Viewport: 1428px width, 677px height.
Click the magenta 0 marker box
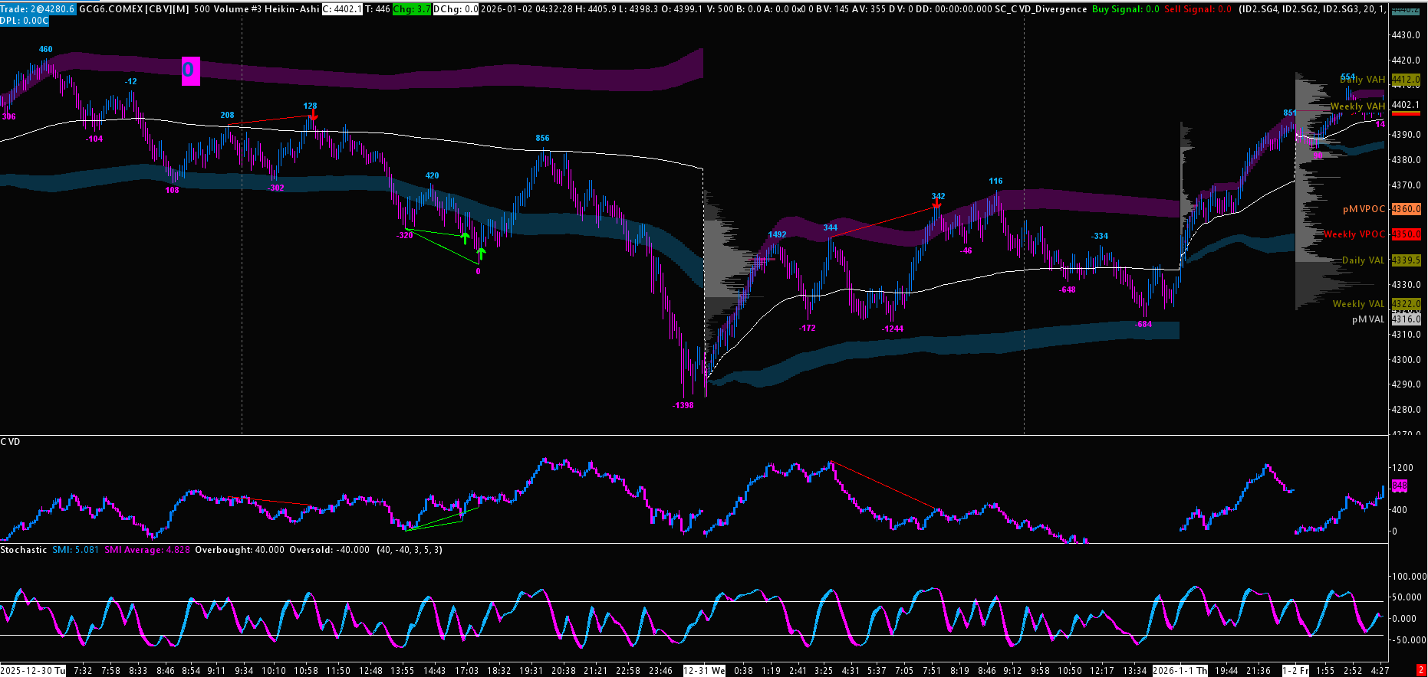[190, 71]
